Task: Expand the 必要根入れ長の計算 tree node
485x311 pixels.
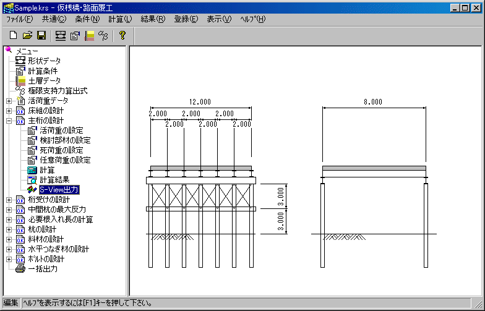Action: click(9, 219)
